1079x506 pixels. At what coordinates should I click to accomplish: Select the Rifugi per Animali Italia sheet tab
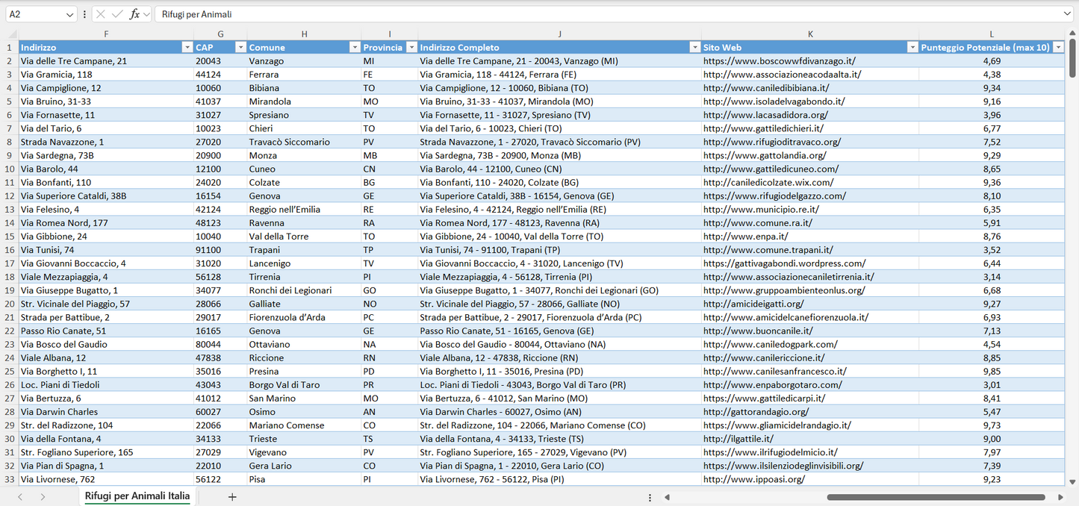tap(137, 496)
